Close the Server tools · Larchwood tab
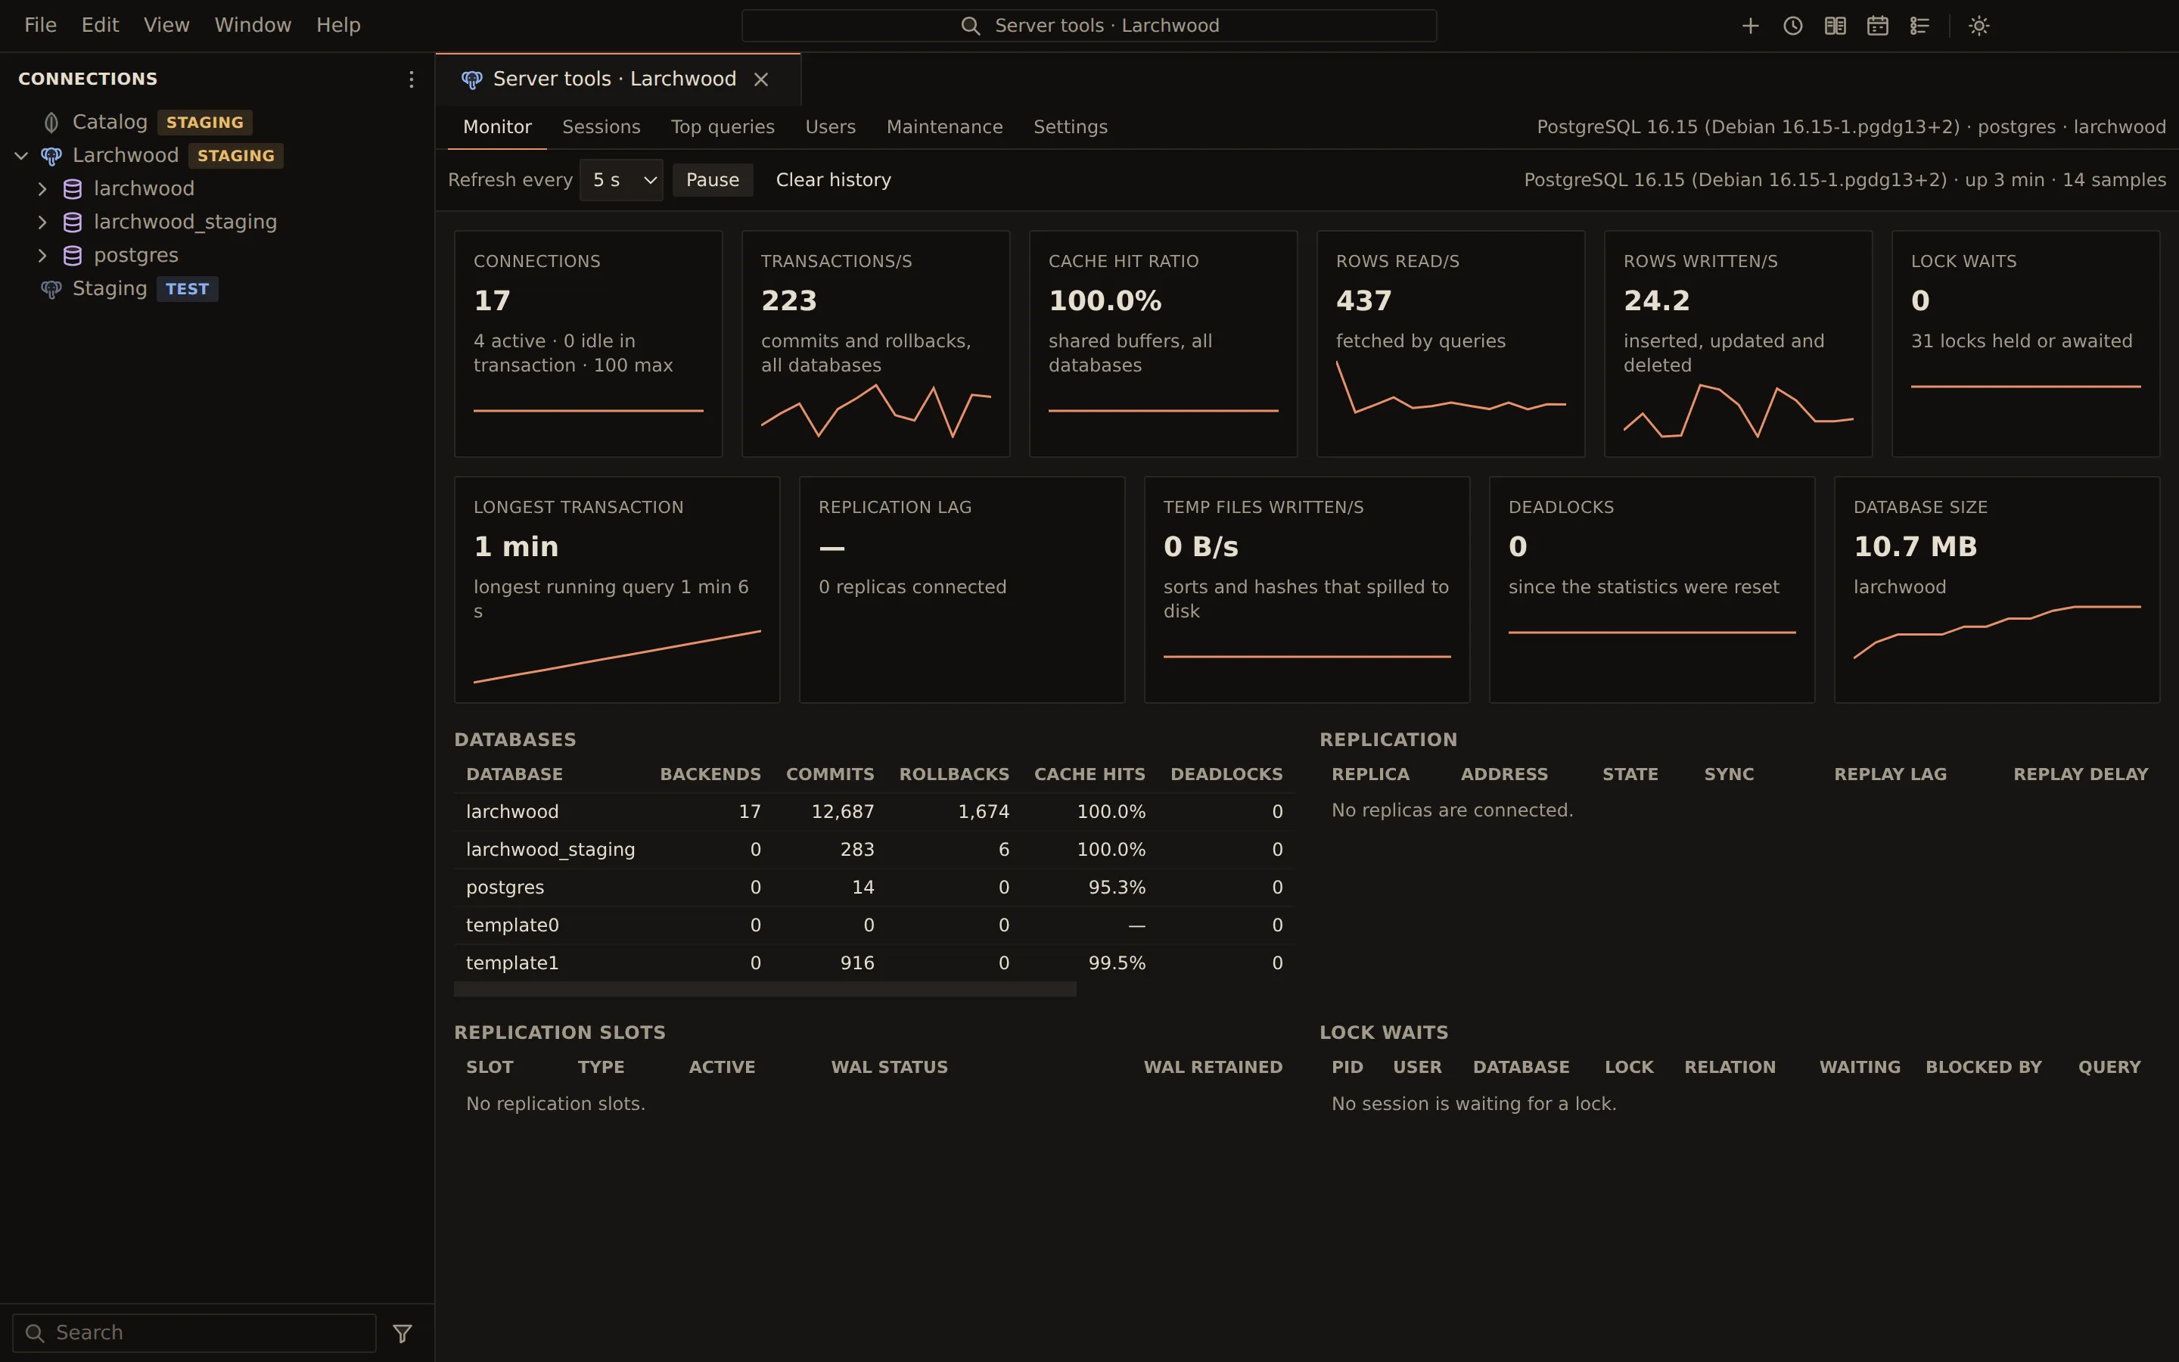Screen dimensions: 2179x1362 click(762, 80)
